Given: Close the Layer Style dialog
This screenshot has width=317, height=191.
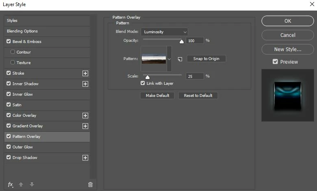Looking at the screenshot, I should tap(312, 4).
